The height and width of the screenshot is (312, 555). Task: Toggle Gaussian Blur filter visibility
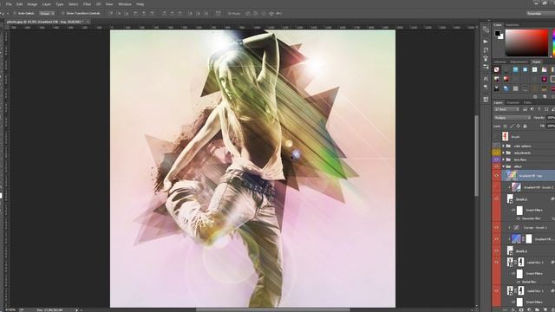(519, 218)
